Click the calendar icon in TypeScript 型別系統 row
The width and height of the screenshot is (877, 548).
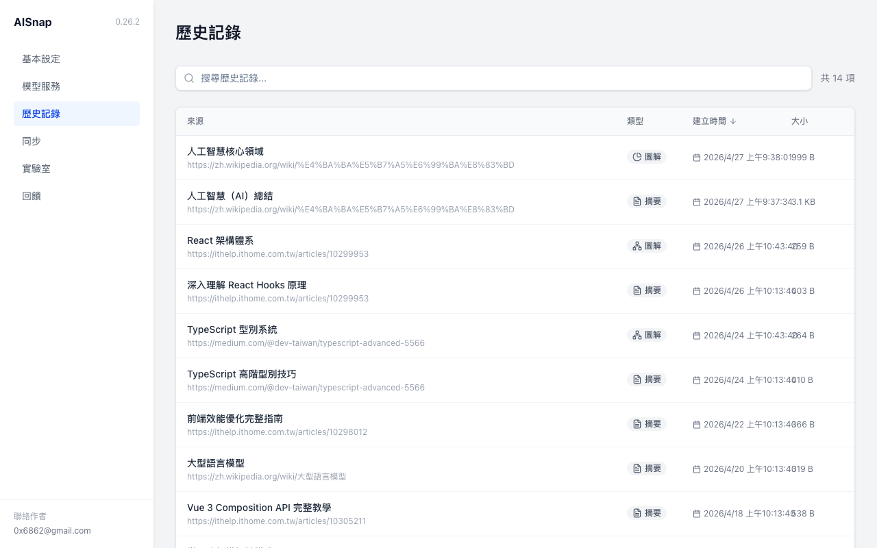697,336
